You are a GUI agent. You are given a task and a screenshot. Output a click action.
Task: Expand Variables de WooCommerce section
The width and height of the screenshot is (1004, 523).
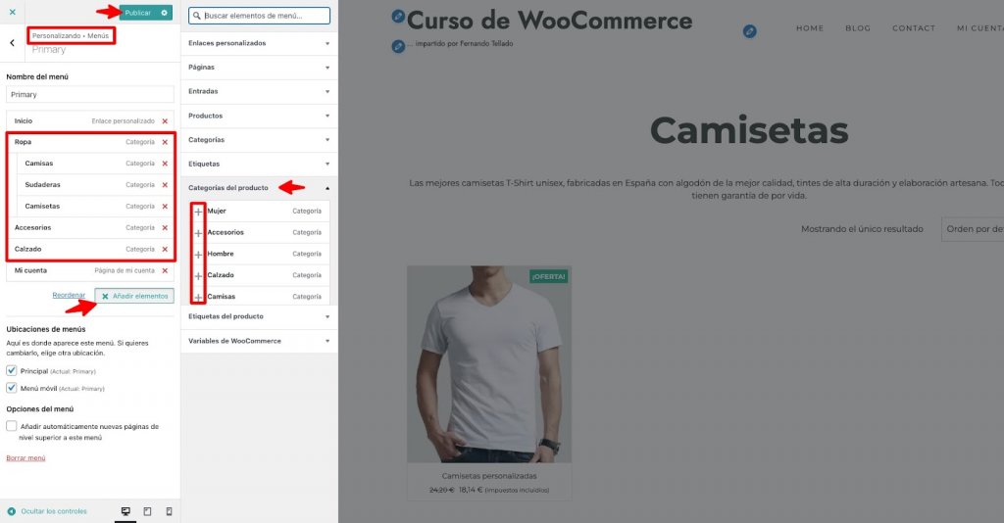pyautogui.click(x=259, y=342)
